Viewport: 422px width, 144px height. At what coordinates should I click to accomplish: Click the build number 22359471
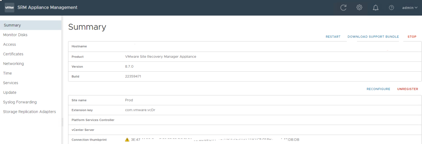pyautogui.click(x=133, y=76)
